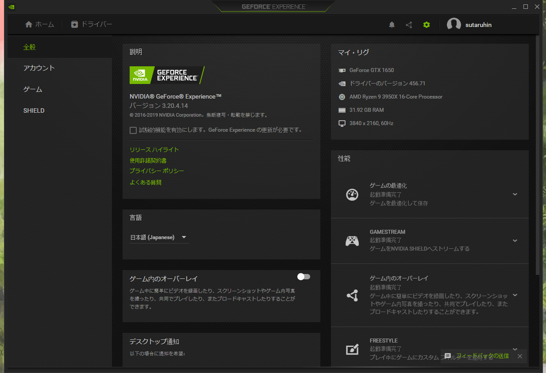This screenshot has height=373, width=546.
Task: Open the よくある質問 link
Action: click(146, 182)
